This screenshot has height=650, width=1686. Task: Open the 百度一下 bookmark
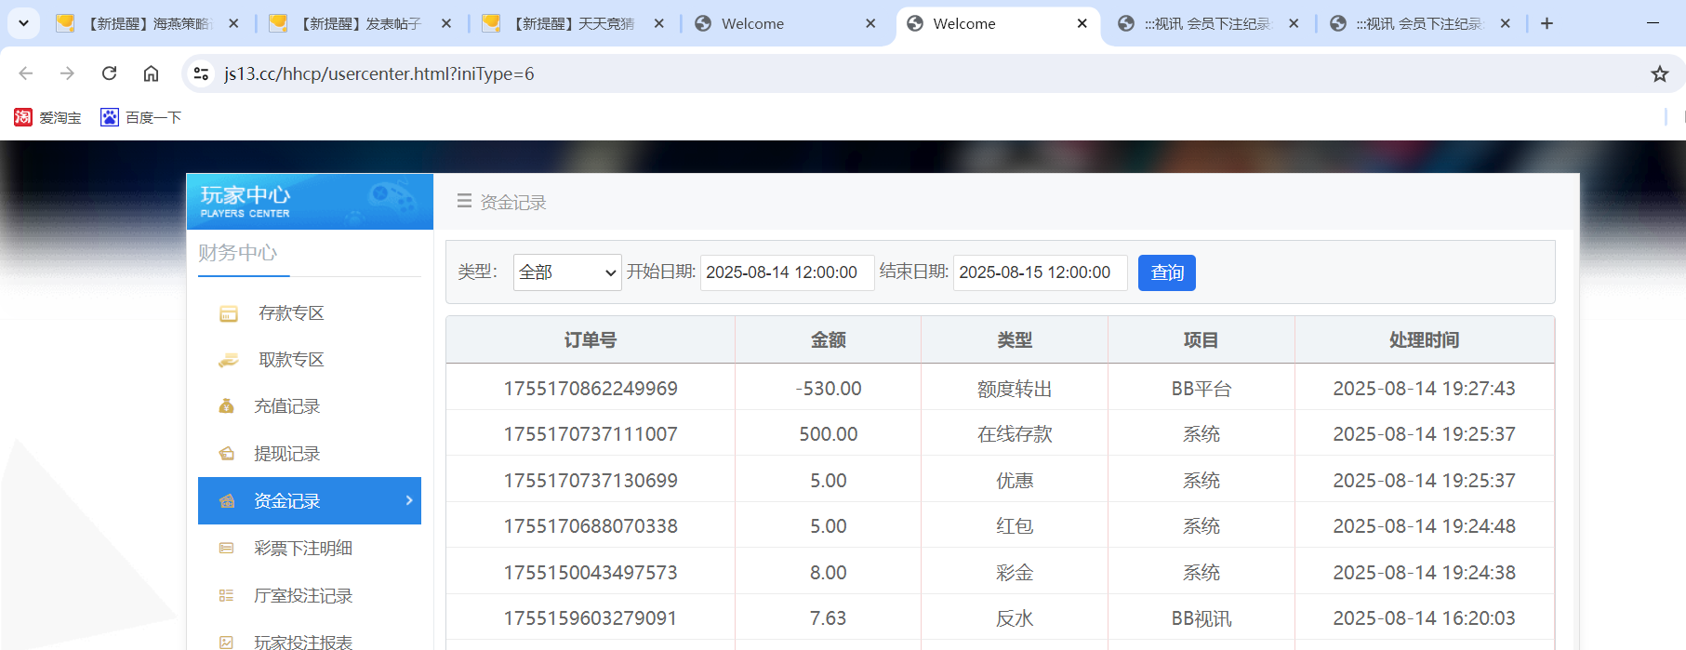(141, 118)
